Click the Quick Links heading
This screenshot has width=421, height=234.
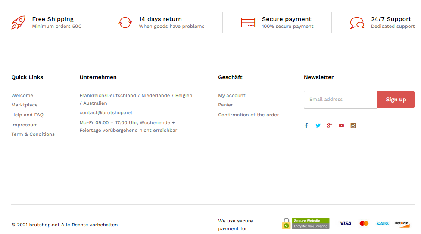click(27, 77)
